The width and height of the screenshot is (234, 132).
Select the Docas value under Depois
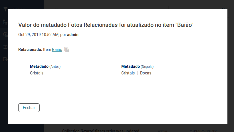(146, 73)
